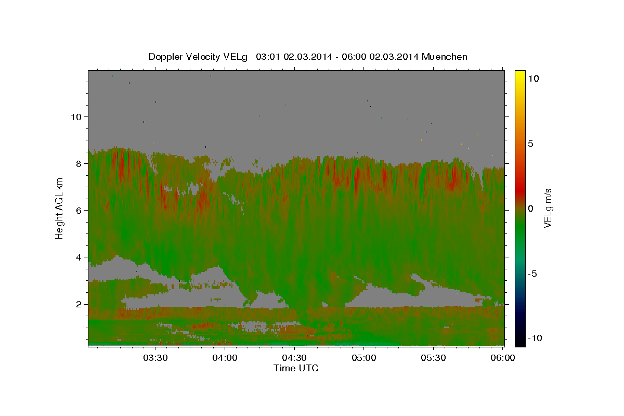Click the height axis label '10'
This screenshot has height=416, width=624.
(75, 116)
